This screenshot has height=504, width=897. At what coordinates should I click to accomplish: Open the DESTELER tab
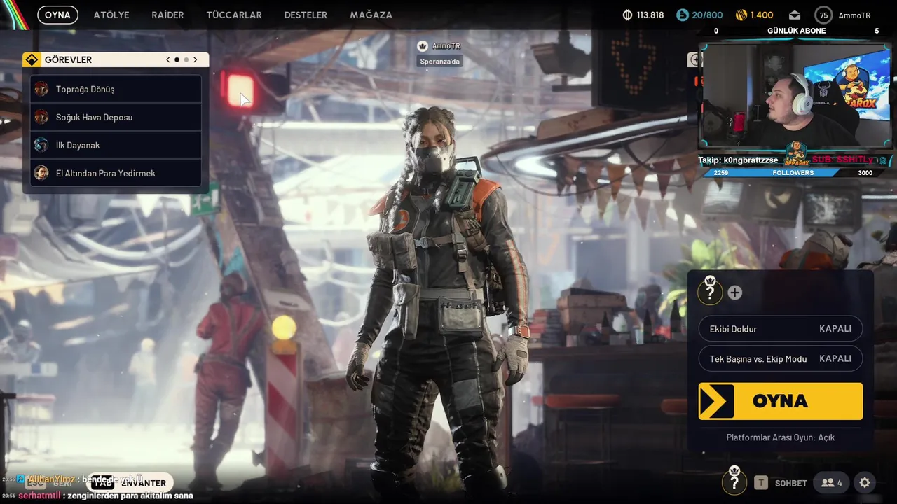306,15
